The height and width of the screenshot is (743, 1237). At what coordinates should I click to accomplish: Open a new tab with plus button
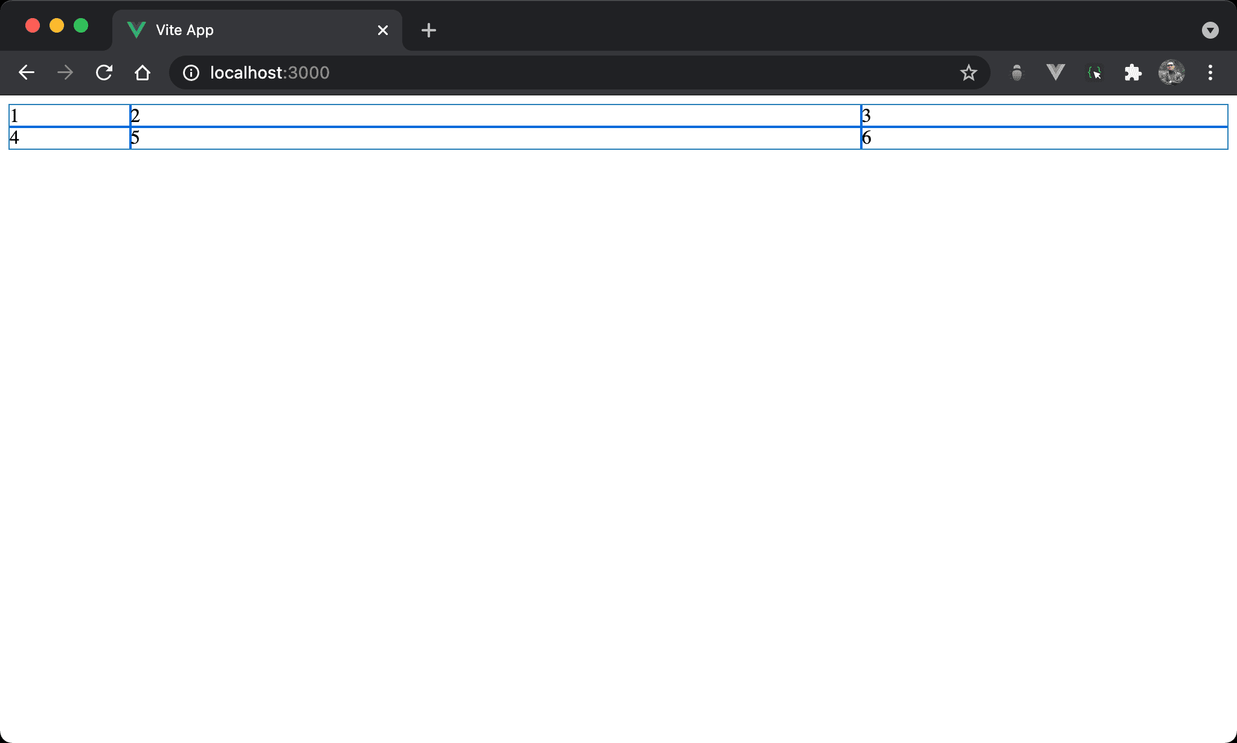(429, 30)
